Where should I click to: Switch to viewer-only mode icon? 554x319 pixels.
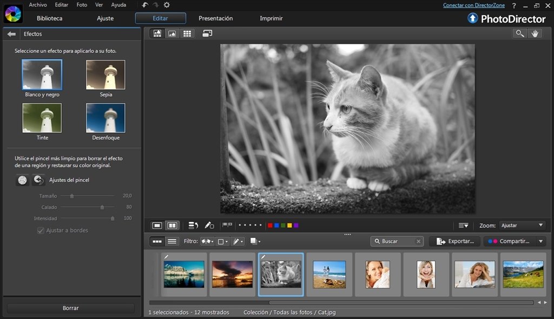(x=172, y=33)
